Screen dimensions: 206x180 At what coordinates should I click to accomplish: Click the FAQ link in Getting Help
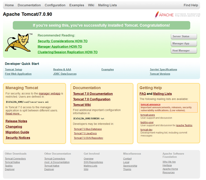(143, 94)
